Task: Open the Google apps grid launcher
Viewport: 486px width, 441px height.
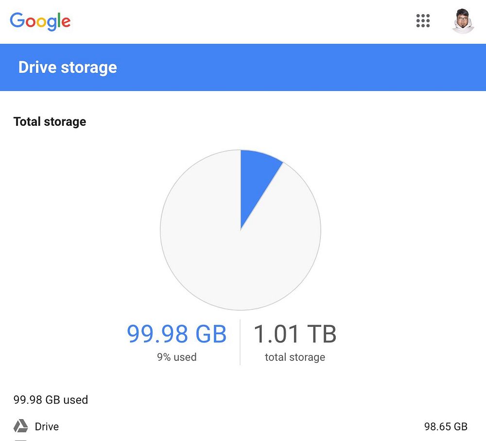Action: point(423,21)
